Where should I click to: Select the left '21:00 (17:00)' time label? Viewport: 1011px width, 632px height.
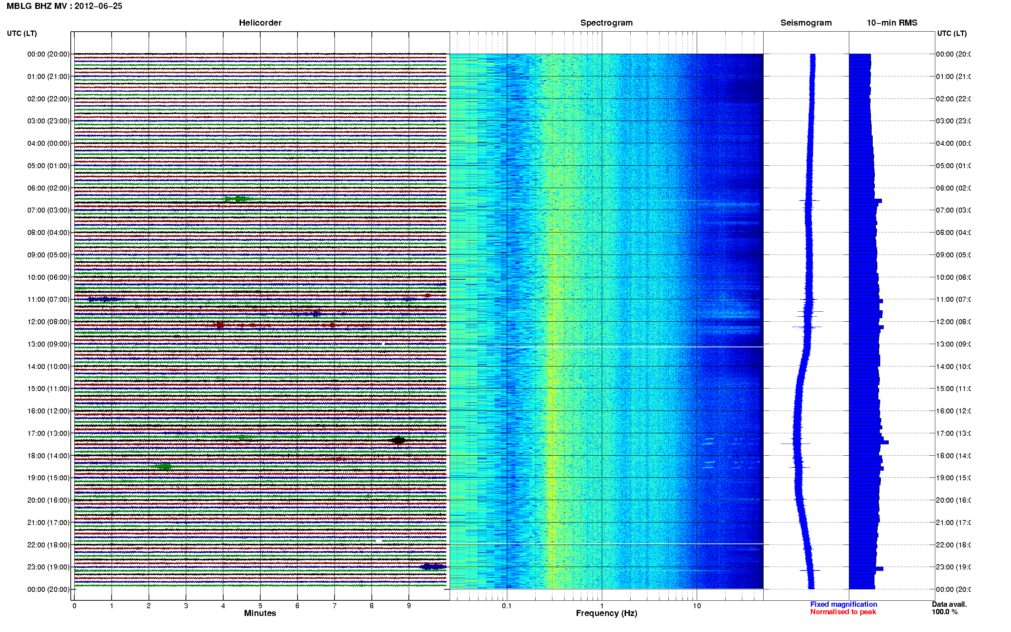pyautogui.click(x=48, y=523)
